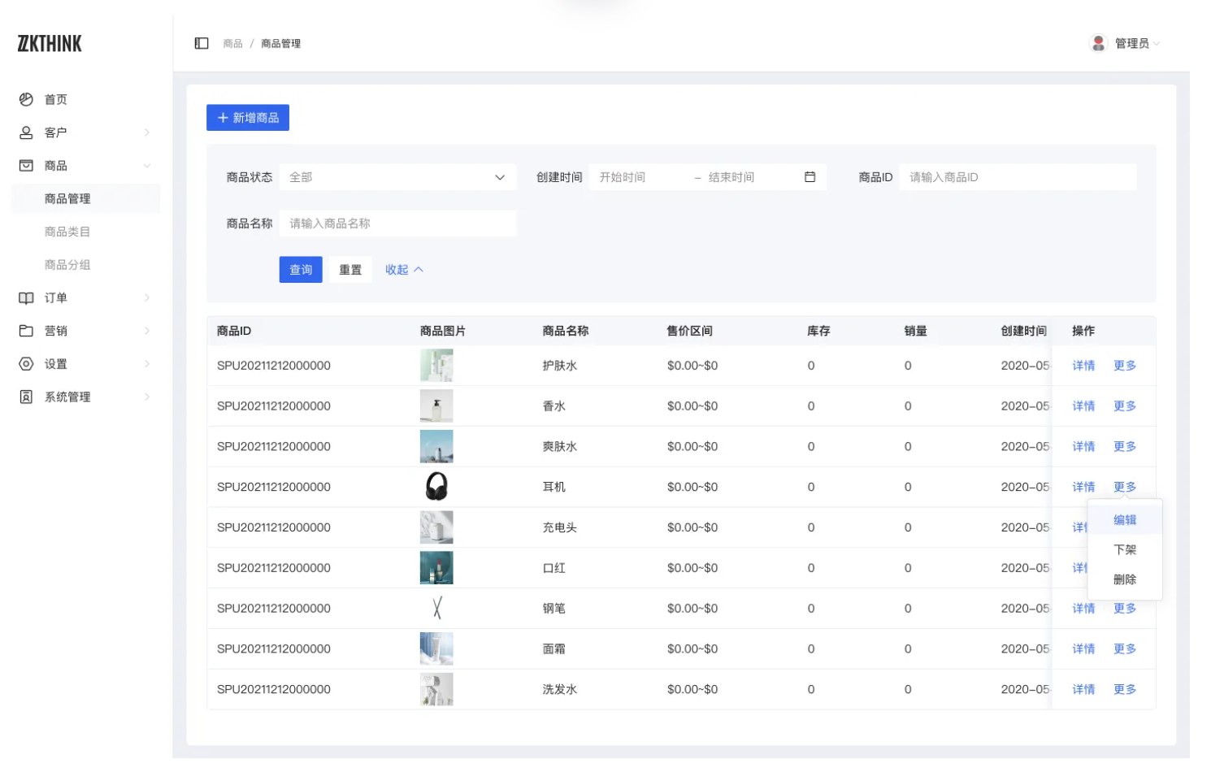Click the 钢笔 product name cell
Screen dimensions: 1211x772
(x=554, y=609)
